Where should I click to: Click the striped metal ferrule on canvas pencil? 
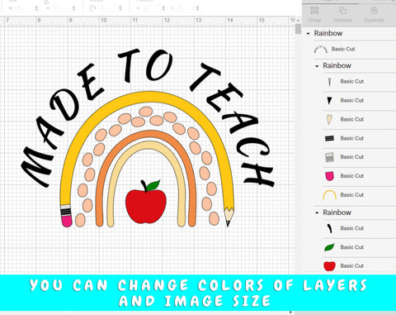(66, 211)
